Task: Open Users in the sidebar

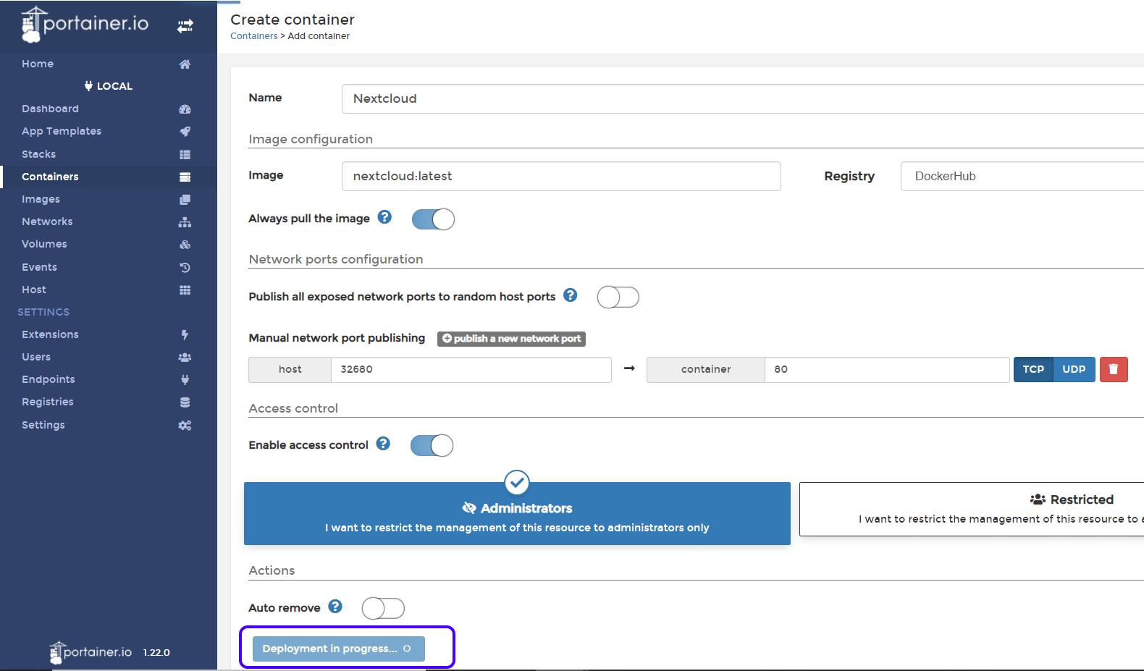Action: [x=36, y=357]
